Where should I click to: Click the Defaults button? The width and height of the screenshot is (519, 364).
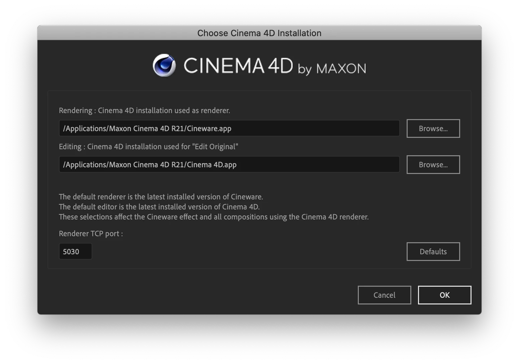[x=433, y=252]
